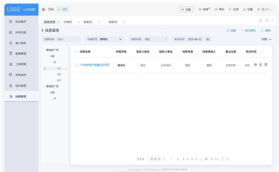Screen dimensions: 279x172
Task: Click the edit pencil icon in the row
Action: pos(260,65)
